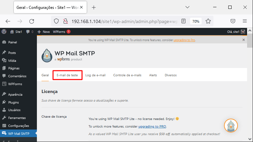Select WP Mail SMTP sidebar item

18,133
